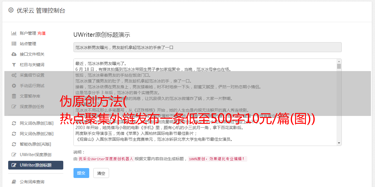Click the server icon for 站点管理

[x=14, y=44]
